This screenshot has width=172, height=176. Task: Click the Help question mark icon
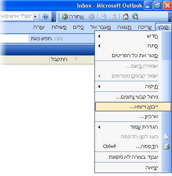point(46,16)
